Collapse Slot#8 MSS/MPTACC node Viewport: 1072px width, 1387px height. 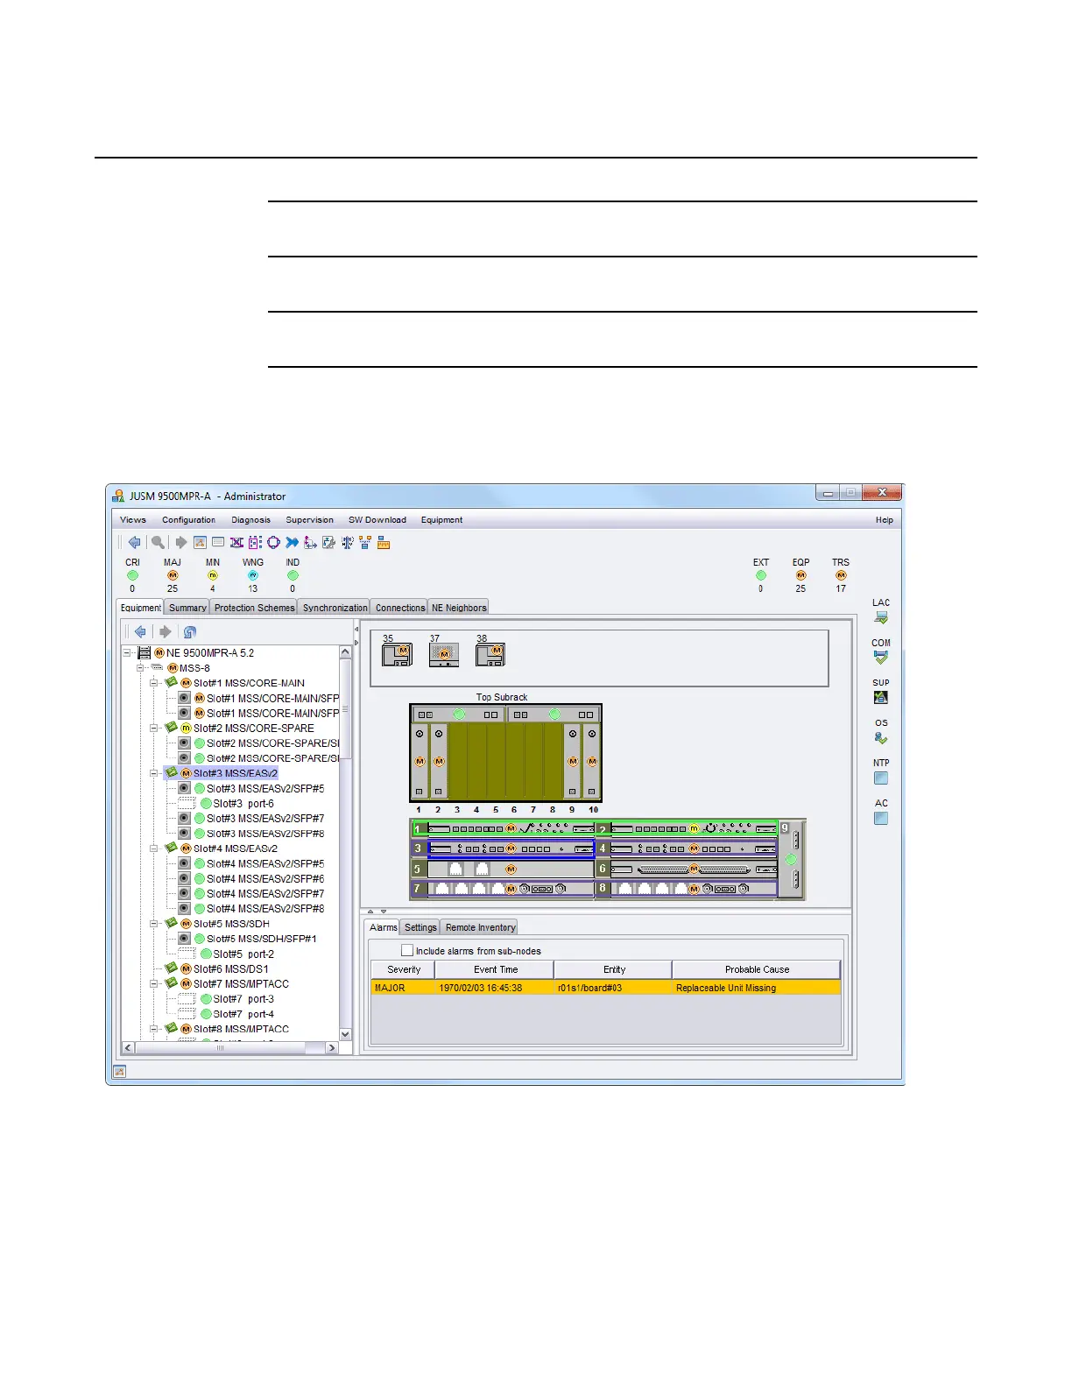point(153,1029)
